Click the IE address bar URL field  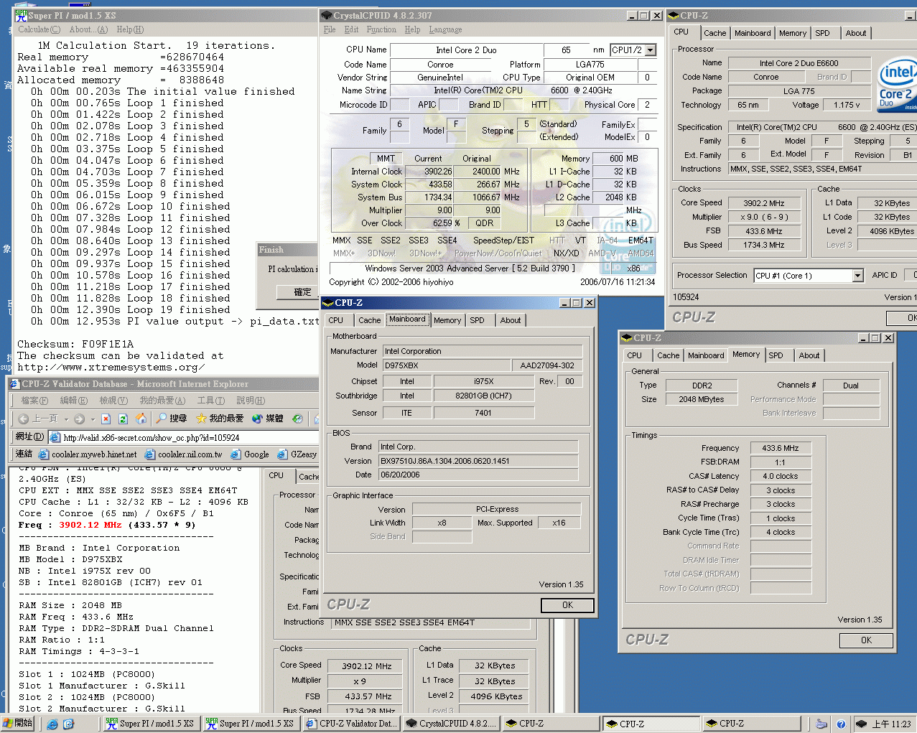(x=183, y=437)
